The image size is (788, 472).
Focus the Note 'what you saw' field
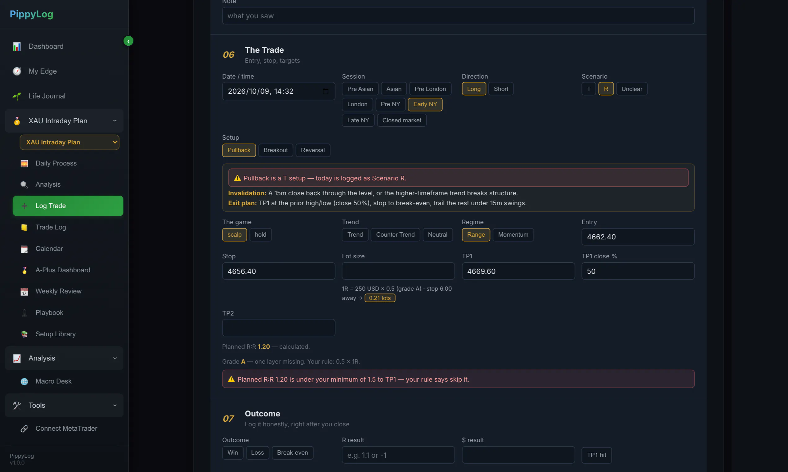458,16
